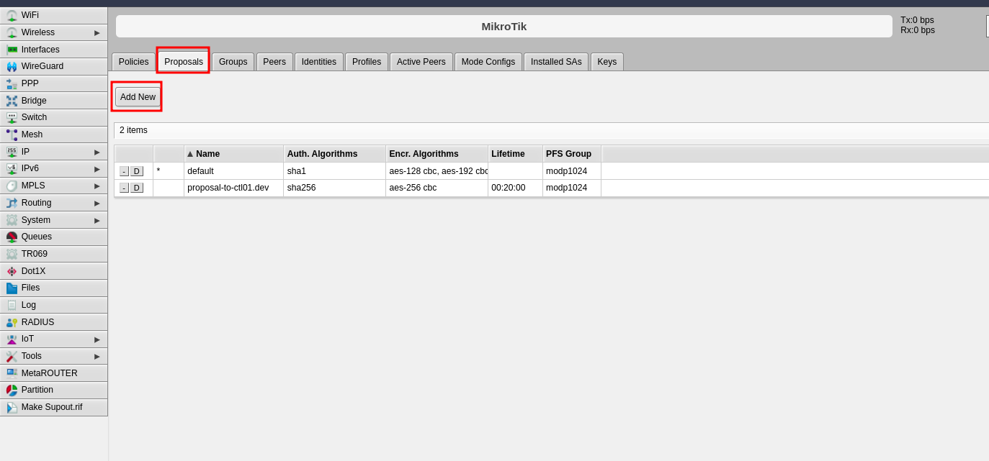The image size is (989, 461).
Task: Disable the default proposal with D button
Action: point(137,171)
